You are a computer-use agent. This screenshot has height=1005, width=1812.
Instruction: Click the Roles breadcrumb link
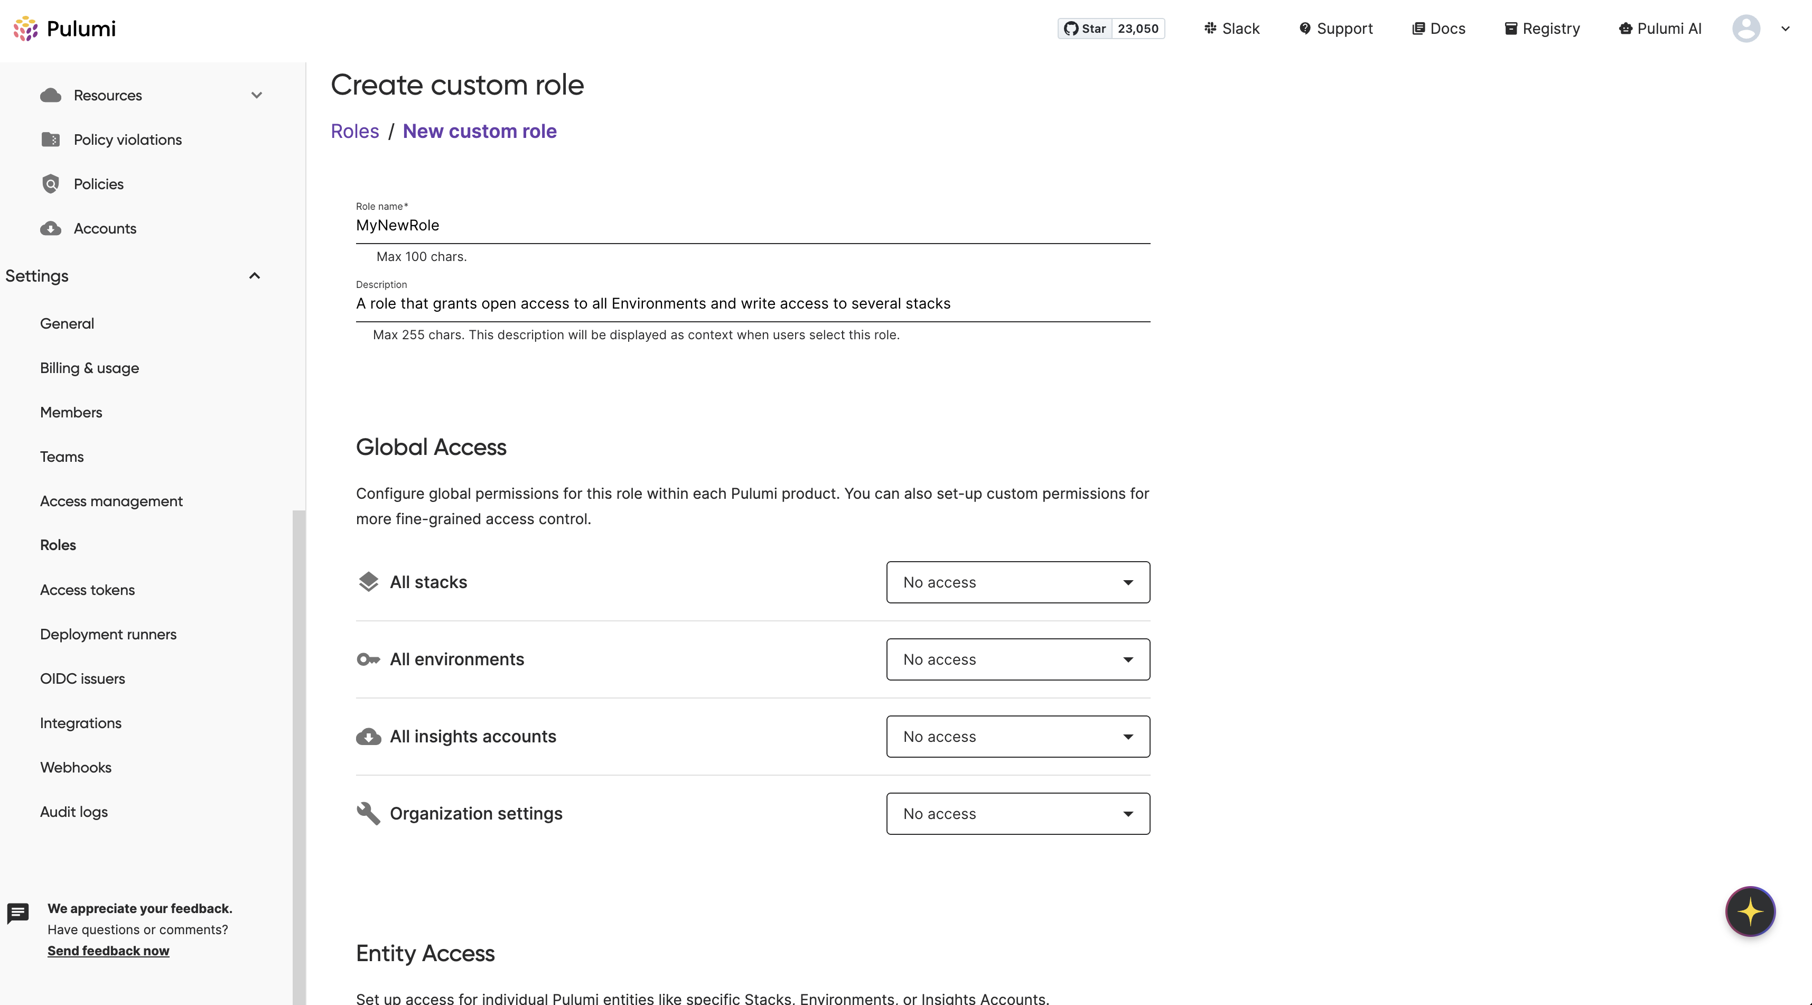pyautogui.click(x=354, y=132)
